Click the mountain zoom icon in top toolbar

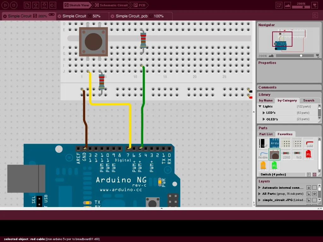pos(287,5)
